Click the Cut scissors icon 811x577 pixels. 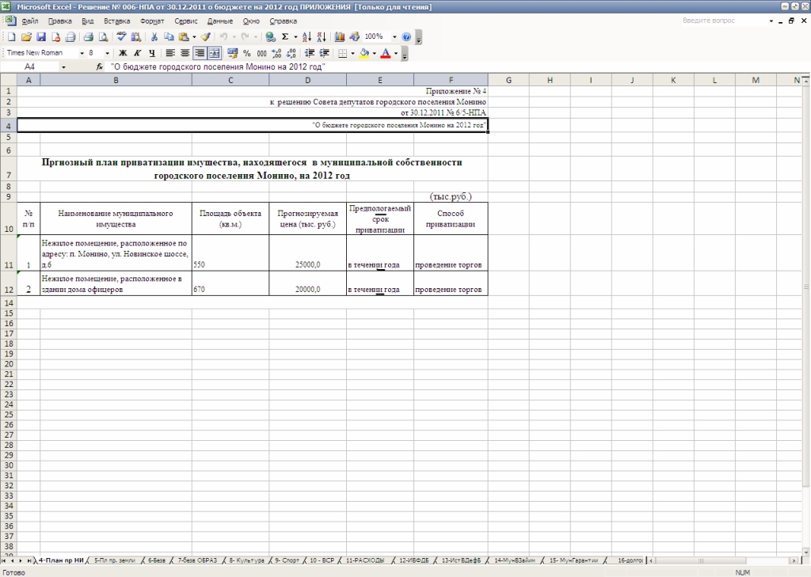click(154, 37)
